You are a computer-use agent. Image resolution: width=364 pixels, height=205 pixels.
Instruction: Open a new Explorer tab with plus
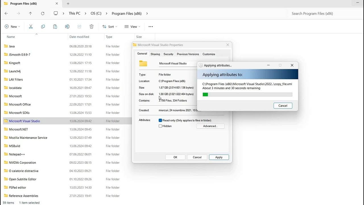(68, 4)
